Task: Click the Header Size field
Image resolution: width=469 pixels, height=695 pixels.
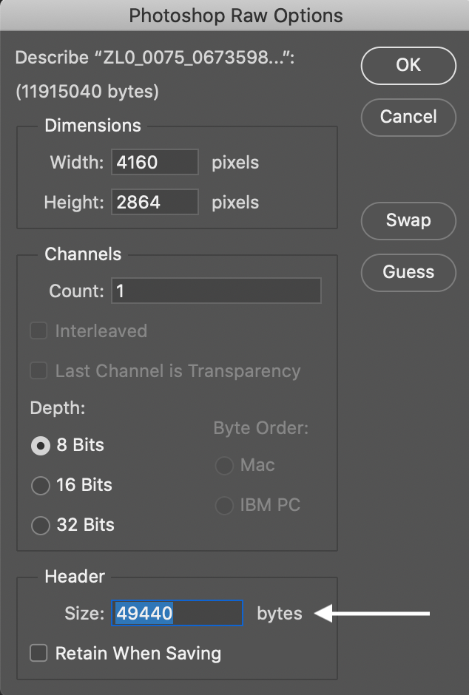Action: [x=178, y=614]
